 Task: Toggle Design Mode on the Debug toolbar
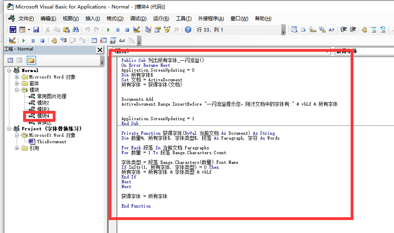(12, 40)
